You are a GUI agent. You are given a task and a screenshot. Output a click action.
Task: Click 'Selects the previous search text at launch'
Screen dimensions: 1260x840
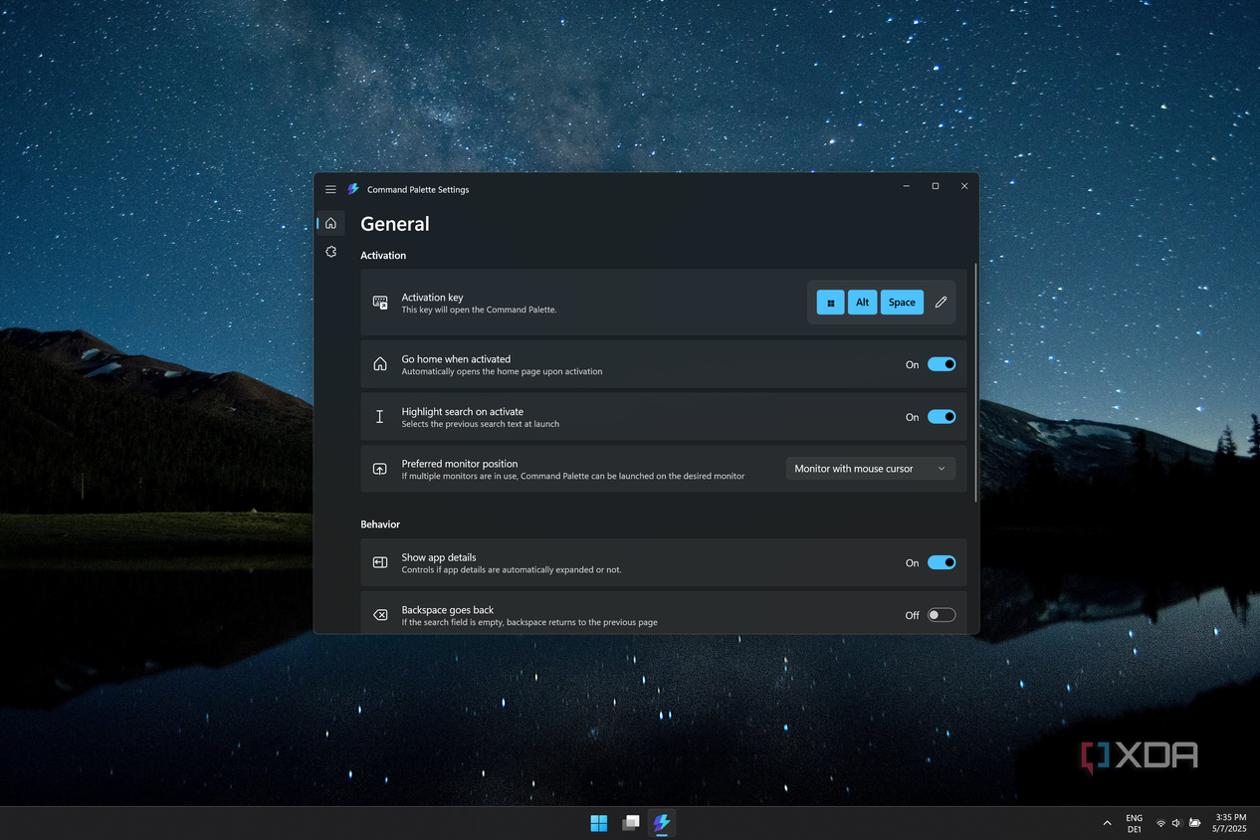click(480, 424)
